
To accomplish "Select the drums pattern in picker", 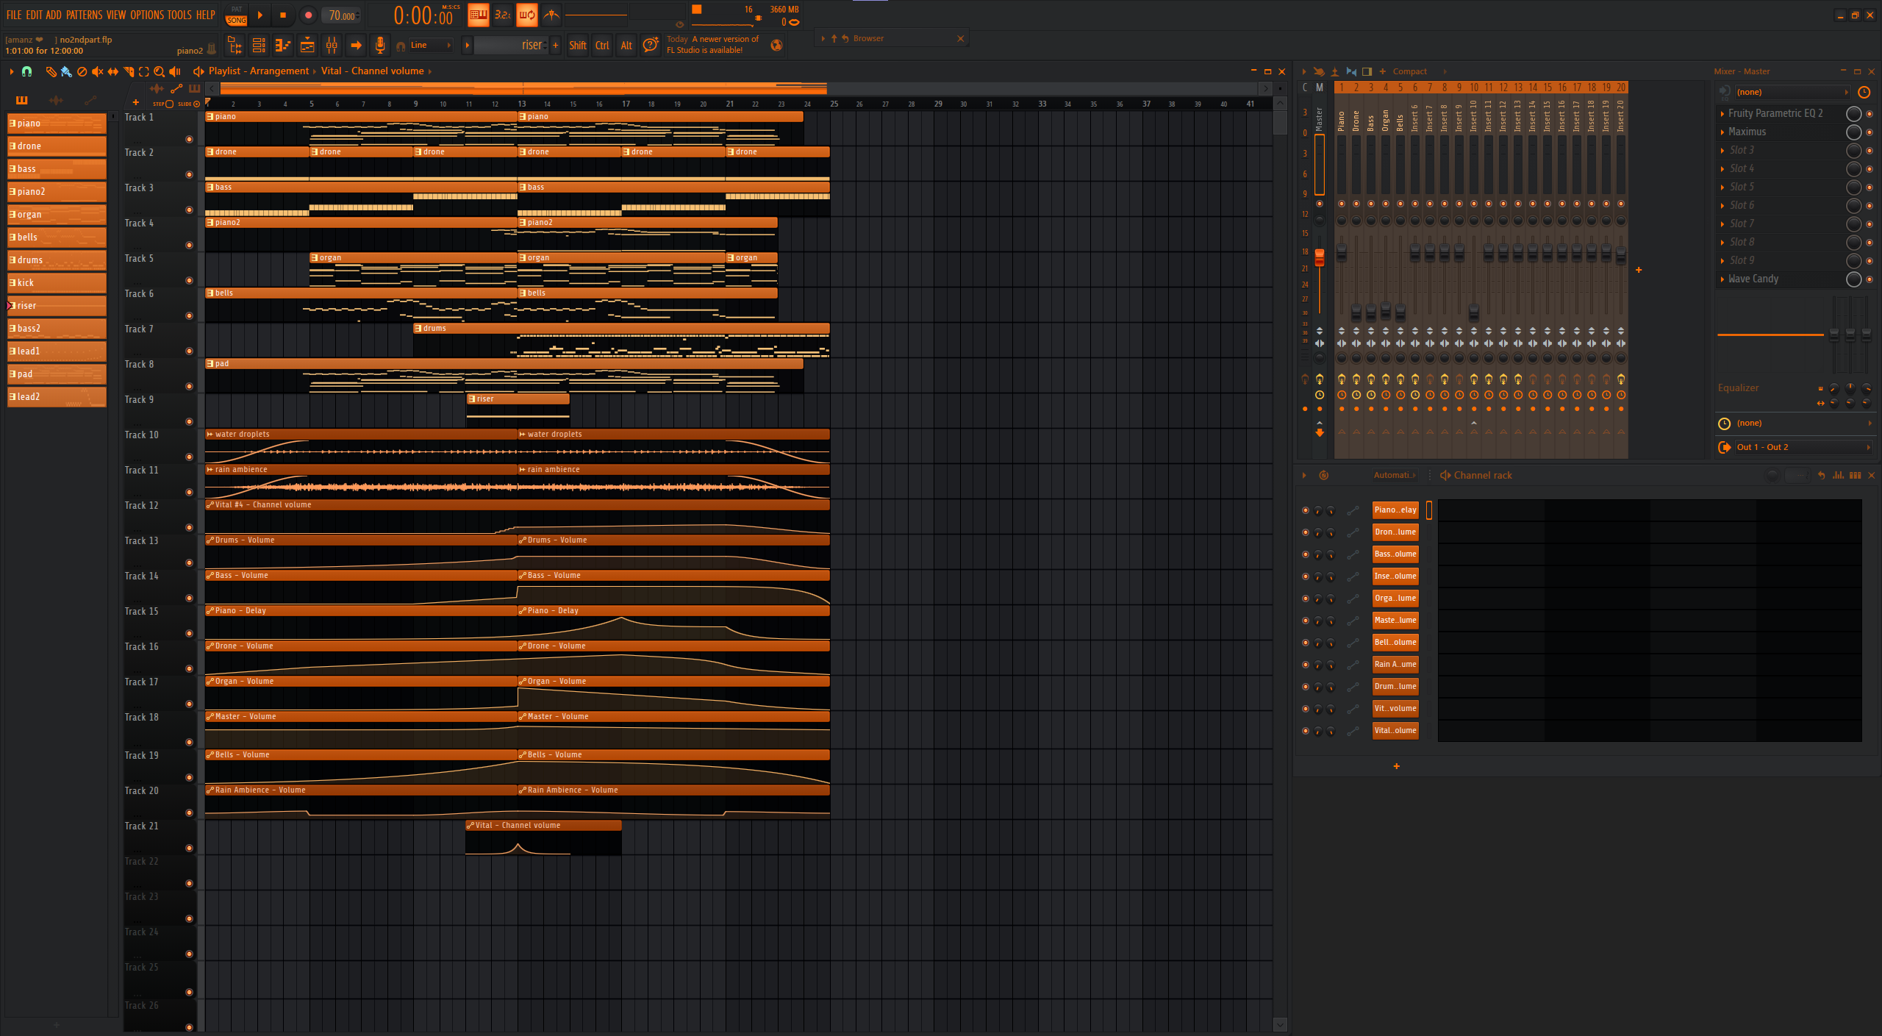I will point(57,260).
